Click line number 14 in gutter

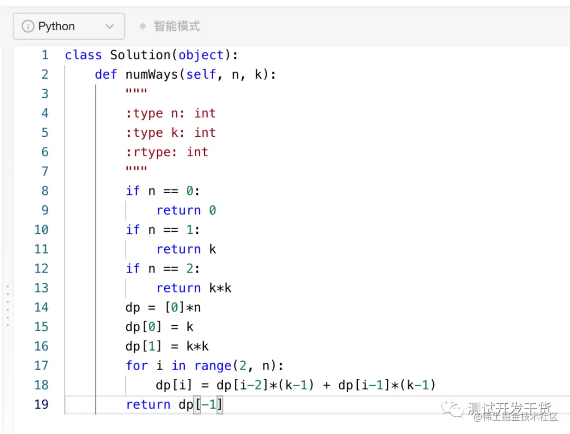click(41, 307)
